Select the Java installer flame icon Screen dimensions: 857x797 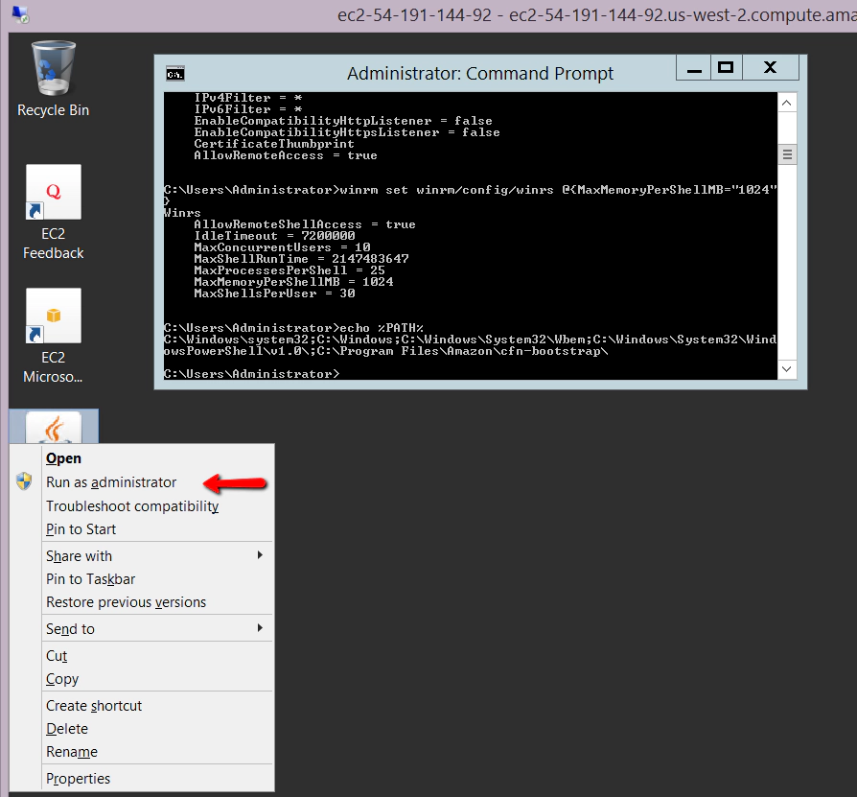(53, 425)
